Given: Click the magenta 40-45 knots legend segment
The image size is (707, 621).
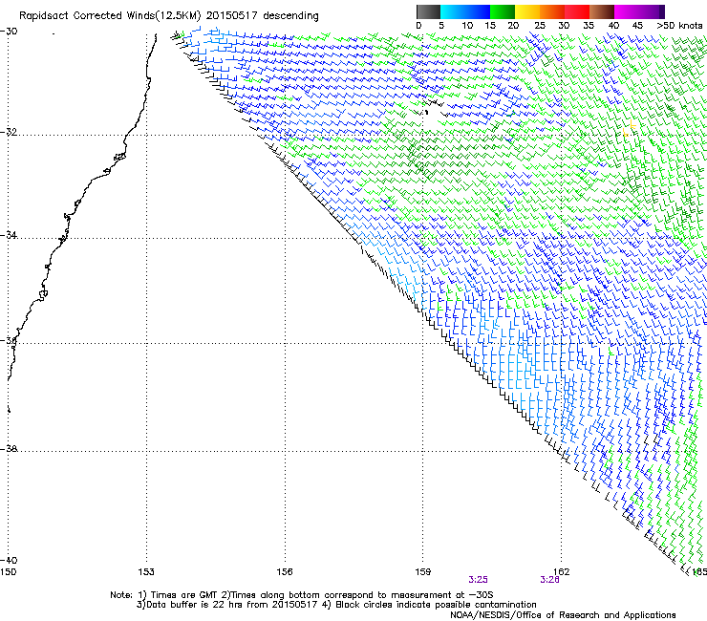Looking at the screenshot, I should [627, 12].
